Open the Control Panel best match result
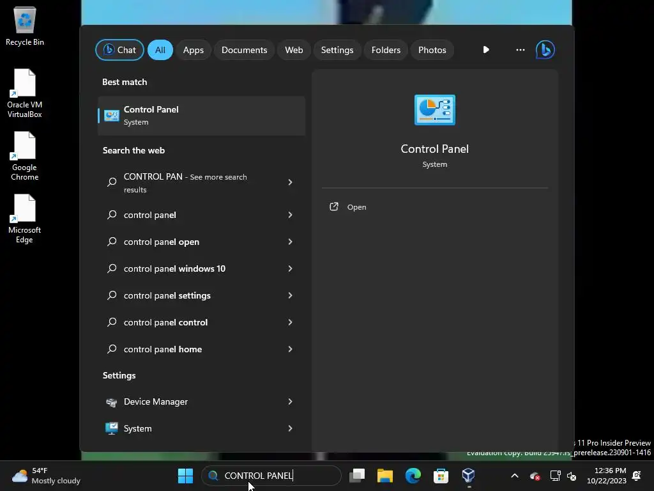Image resolution: width=654 pixels, height=491 pixels. point(201,116)
